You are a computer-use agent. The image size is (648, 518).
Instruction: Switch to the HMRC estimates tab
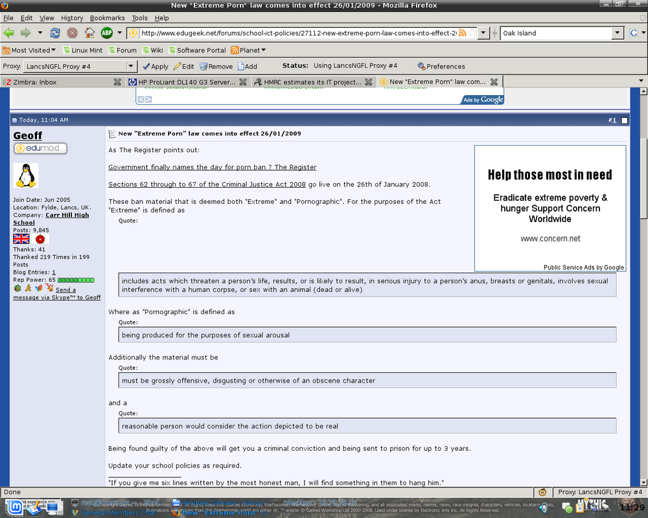[x=313, y=82]
